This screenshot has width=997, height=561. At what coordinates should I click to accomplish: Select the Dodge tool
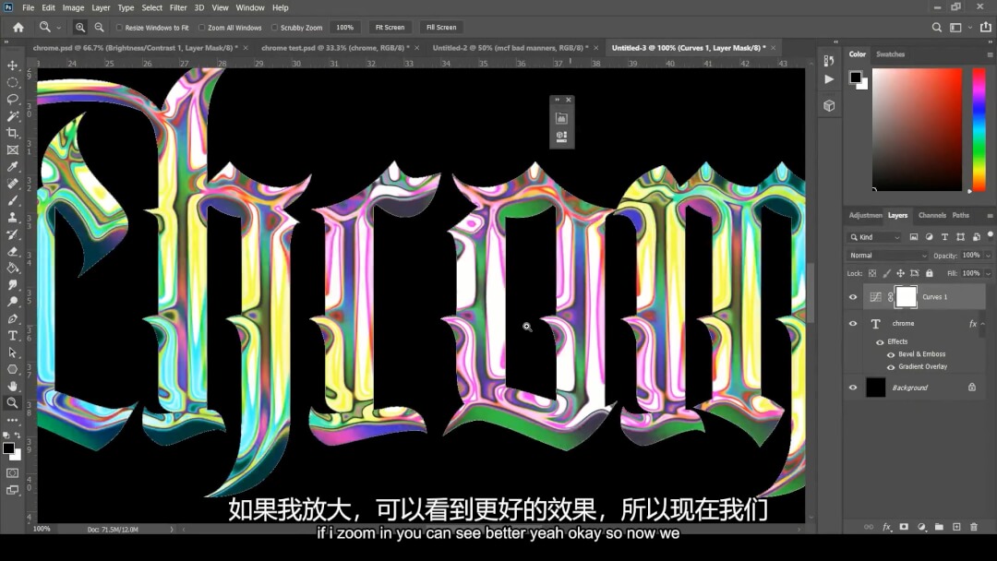tap(13, 302)
